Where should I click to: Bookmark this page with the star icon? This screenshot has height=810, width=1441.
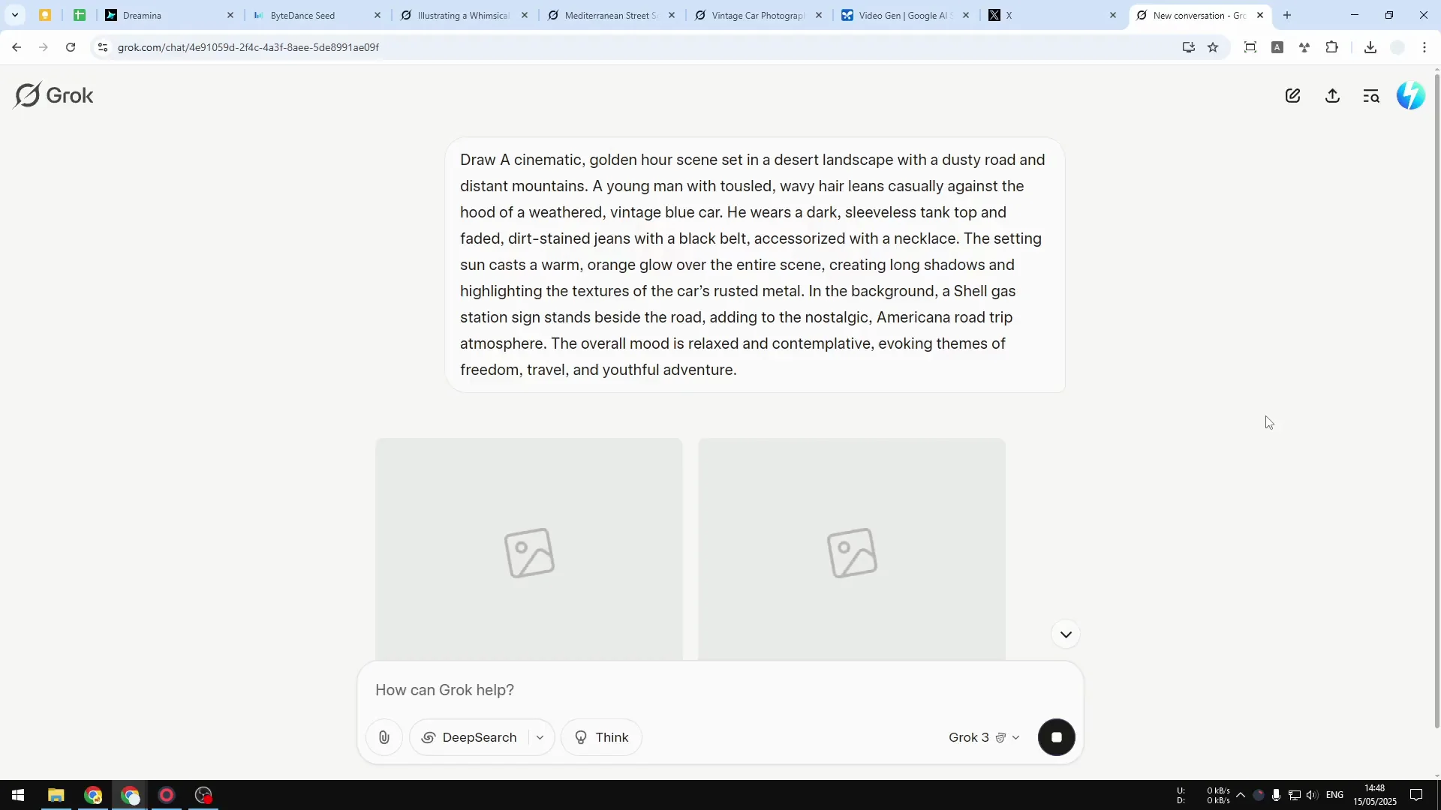pos(1214,46)
